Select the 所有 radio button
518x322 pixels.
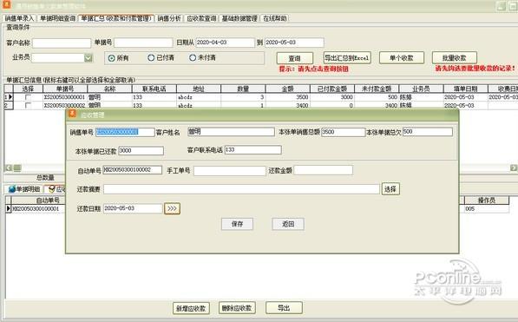coord(112,58)
